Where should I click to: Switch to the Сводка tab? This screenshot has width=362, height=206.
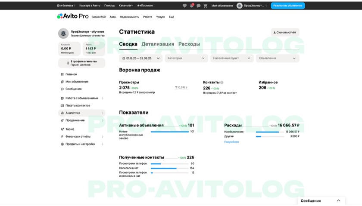point(128,44)
